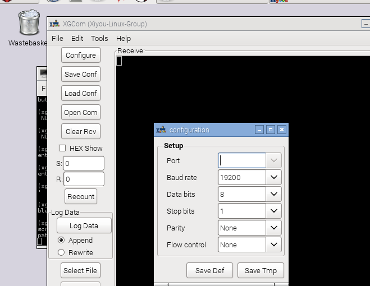This screenshot has width=370, height=286.
Task: Click the XGCom logo in the main title bar
Action: point(54,24)
